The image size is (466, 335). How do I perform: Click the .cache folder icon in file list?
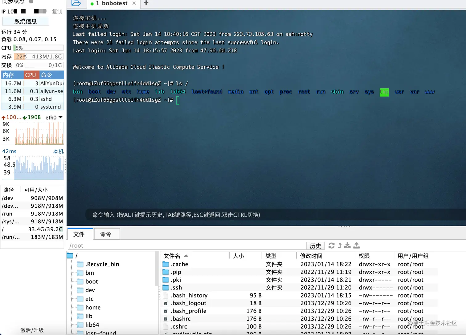click(x=166, y=264)
